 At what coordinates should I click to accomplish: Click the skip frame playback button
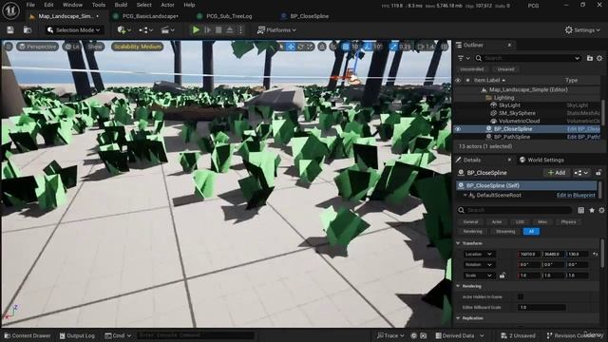(x=207, y=29)
